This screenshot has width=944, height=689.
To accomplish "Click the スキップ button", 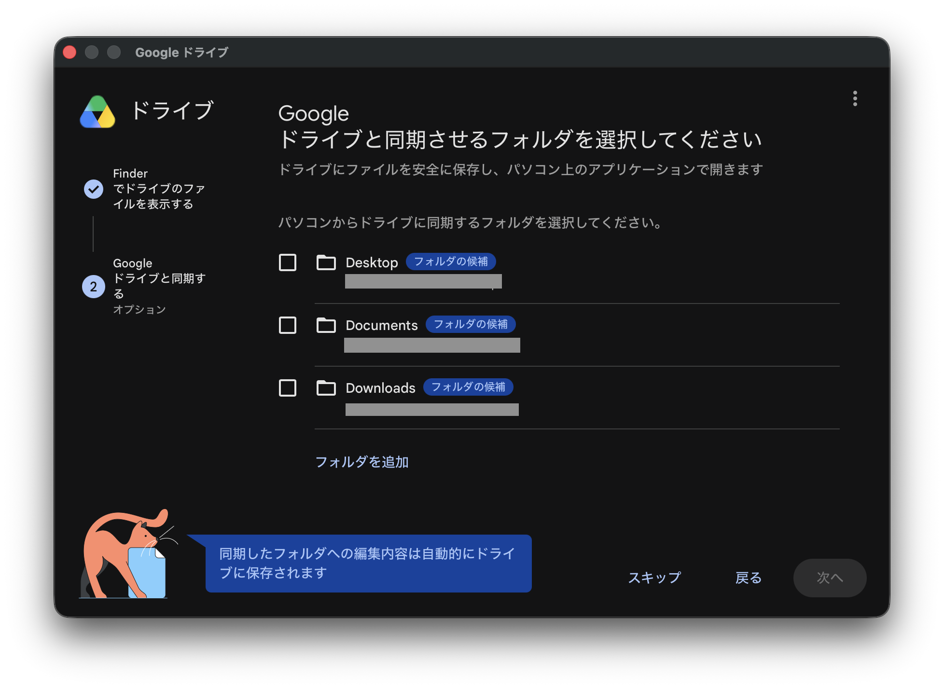I will 654,578.
